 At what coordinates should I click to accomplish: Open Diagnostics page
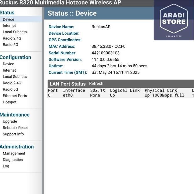pyautogui.click(x=13, y=160)
